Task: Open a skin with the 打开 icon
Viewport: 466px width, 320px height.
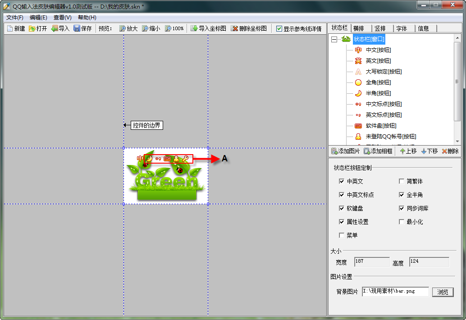Action: click(38, 28)
